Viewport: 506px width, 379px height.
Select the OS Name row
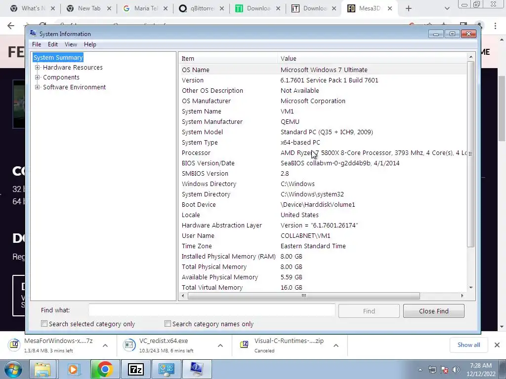(x=323, y=70)
